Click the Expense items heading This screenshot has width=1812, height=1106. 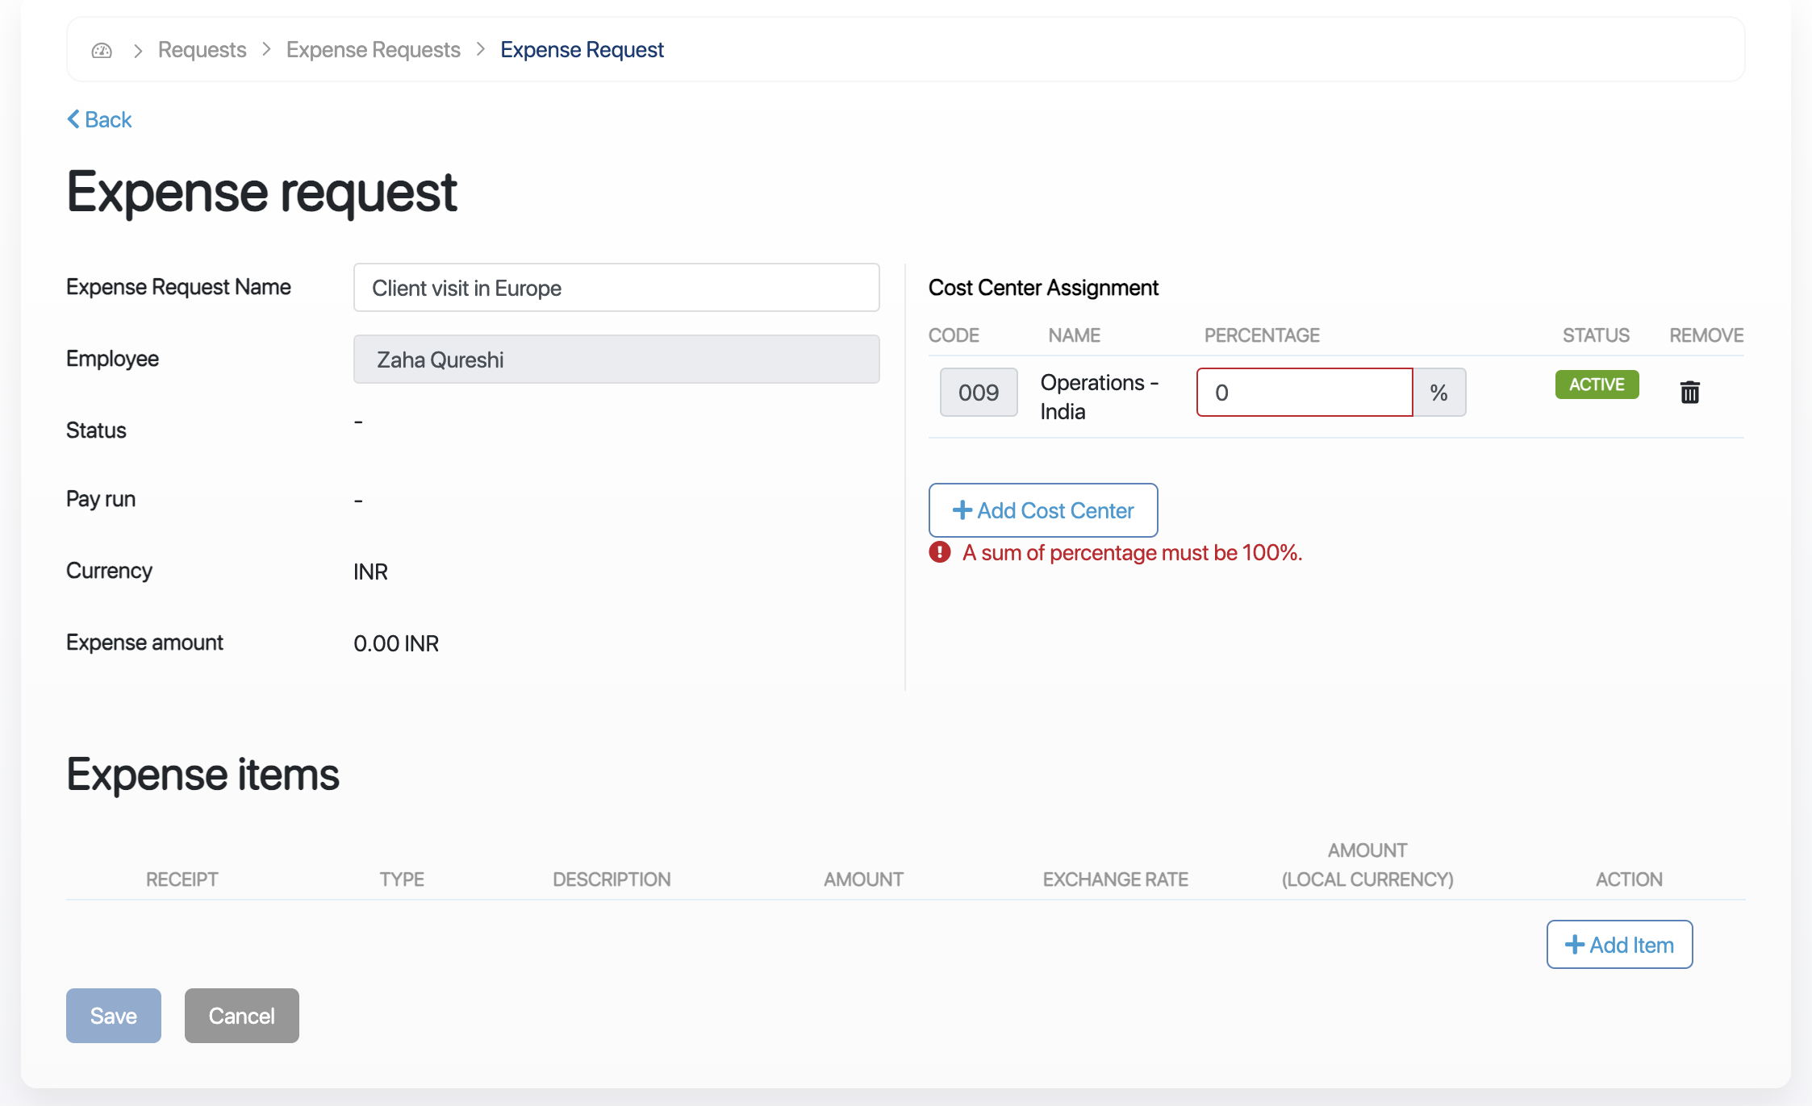point(202,775)
